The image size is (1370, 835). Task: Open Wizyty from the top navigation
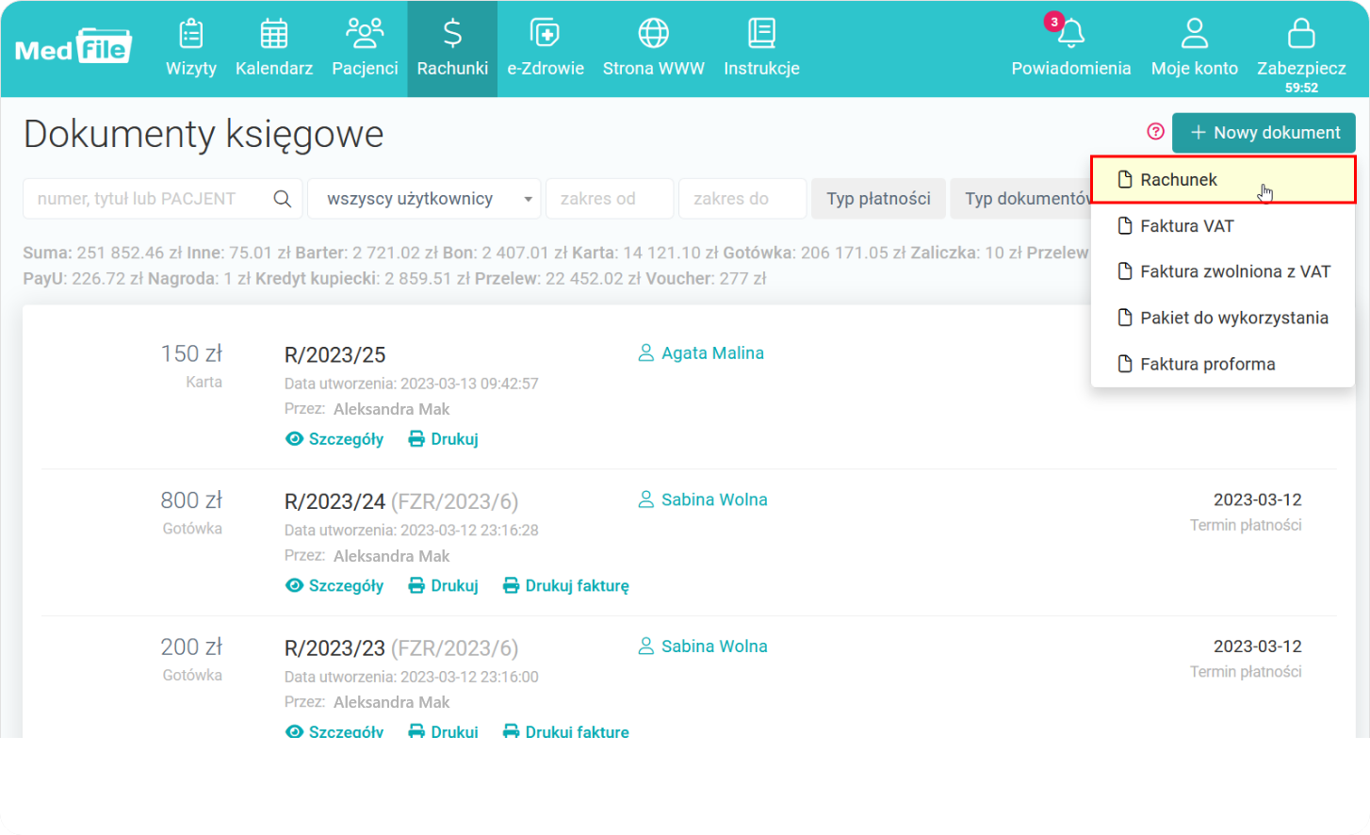(191, 49)
